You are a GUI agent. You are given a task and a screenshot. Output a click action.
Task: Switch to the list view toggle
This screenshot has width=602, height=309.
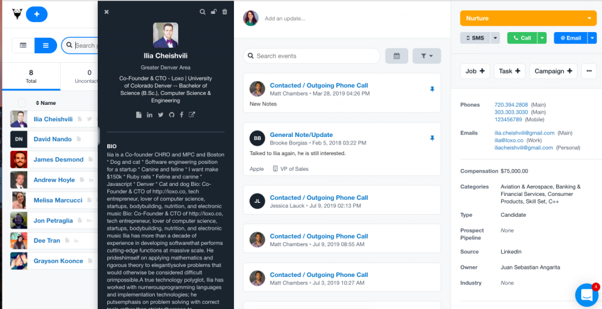tap(46, 45)
